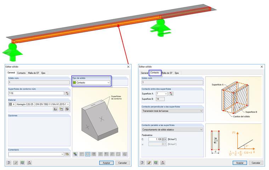The image size is (269, 170).
Task: Click Sólido núm. field in right dialog
Action: (172, 82)
